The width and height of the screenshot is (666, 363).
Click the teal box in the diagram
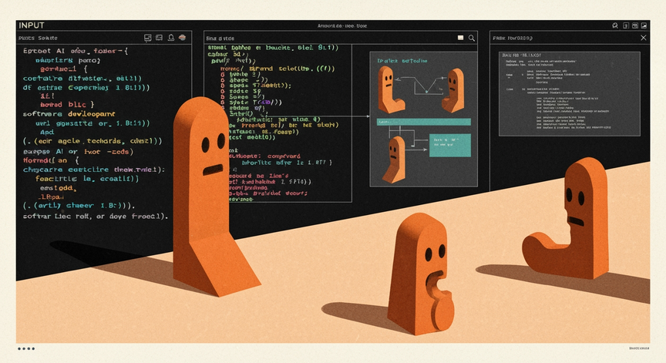pyautogui.click(x=450, y=145)
